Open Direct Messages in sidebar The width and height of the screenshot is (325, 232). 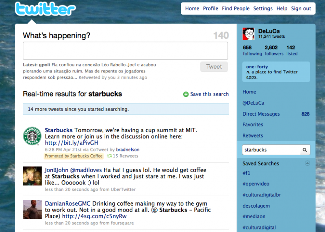coord(261,114)
